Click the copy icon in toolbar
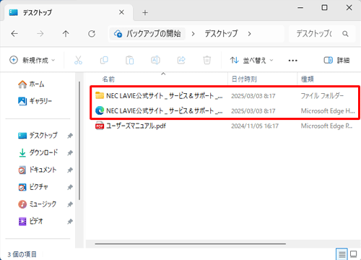 [104, 60]
